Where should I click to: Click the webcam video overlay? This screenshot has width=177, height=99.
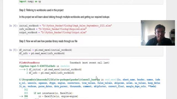pyautogui.click(x=158, y=33)
